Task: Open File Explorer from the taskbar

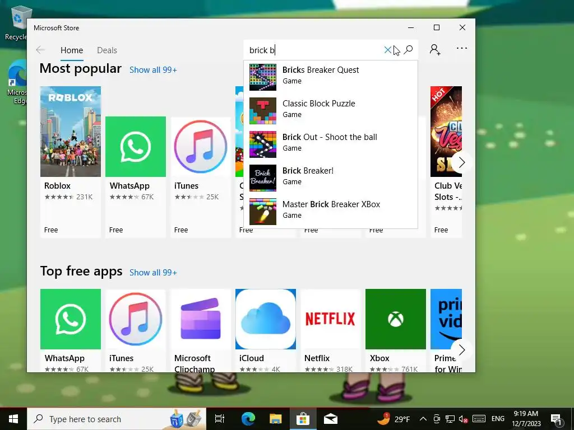Action: pyautogui.click(x=275, y=419)
